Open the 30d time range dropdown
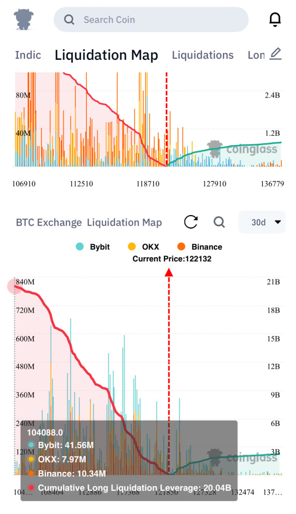Screen dimensions: 296x514 click(x=262, y=222)
